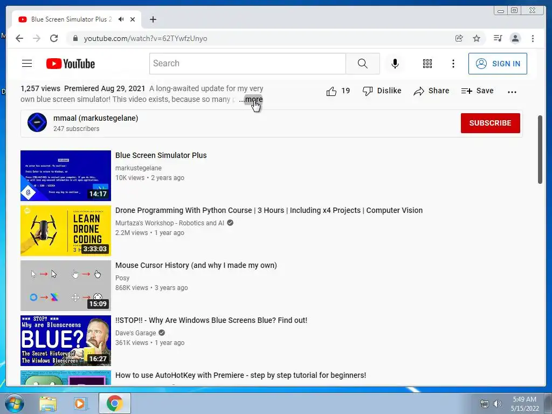Select the Blue Screen Simulator Plus 2 tab

72,19
